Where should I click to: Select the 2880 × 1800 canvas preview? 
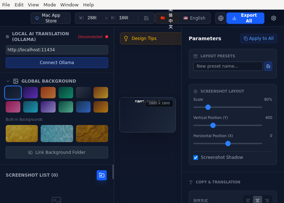(148, 115)
